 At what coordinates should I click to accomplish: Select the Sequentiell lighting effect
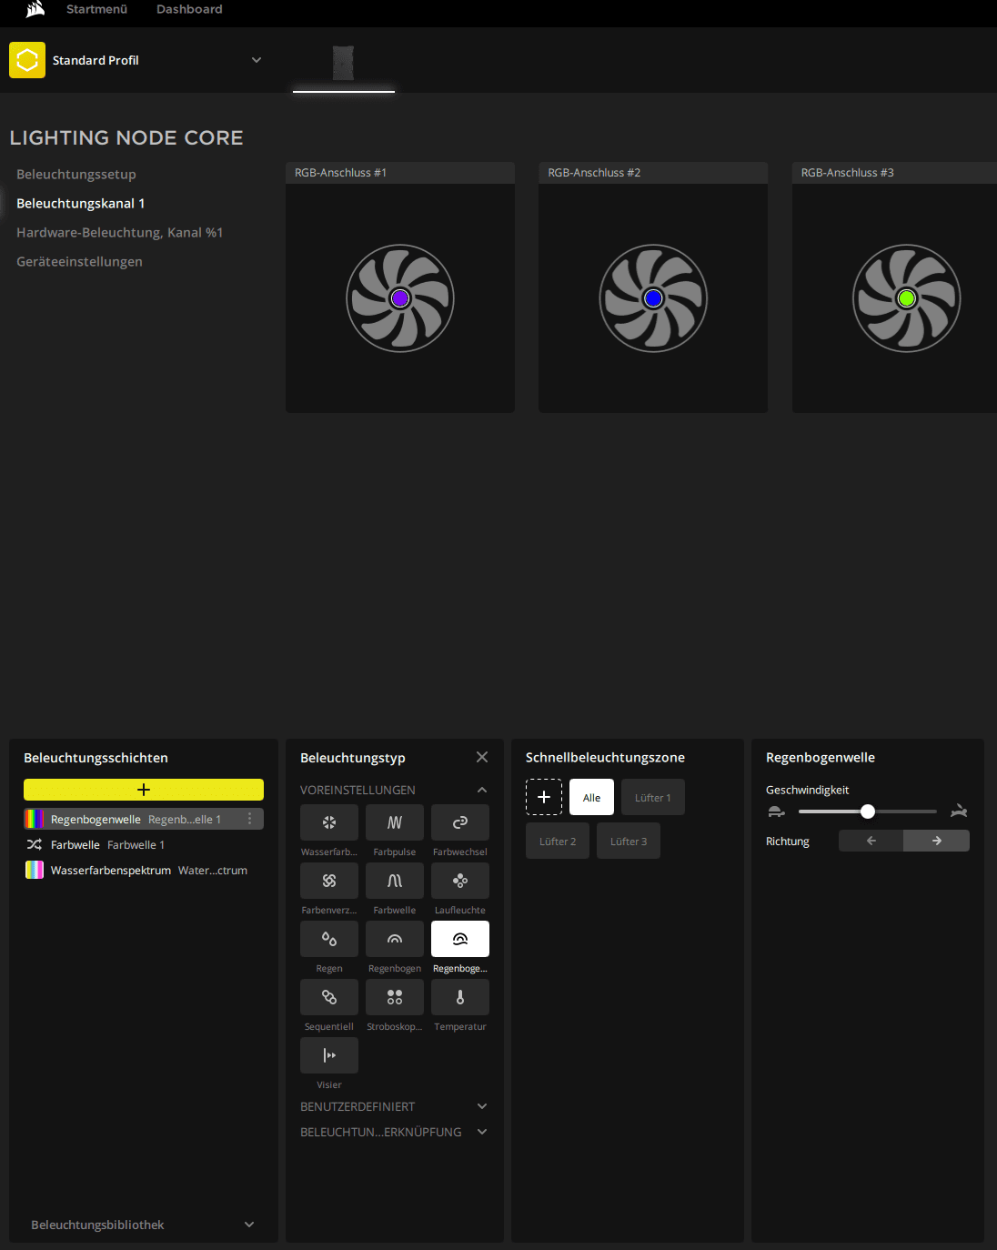coord(329,997)
